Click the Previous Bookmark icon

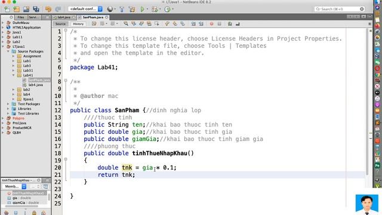(167, 24)
